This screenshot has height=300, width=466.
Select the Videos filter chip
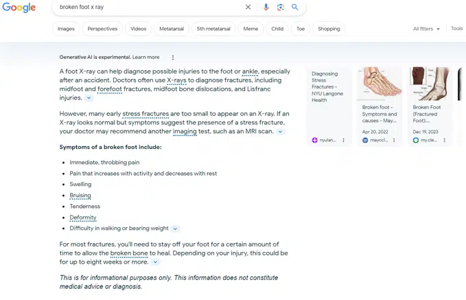[x=138, y=29]
